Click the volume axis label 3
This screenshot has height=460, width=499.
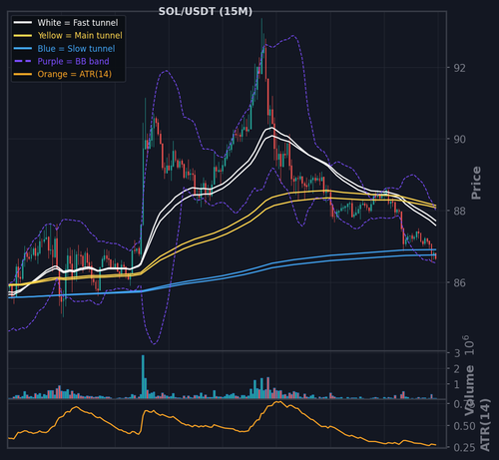pos(457,353)
